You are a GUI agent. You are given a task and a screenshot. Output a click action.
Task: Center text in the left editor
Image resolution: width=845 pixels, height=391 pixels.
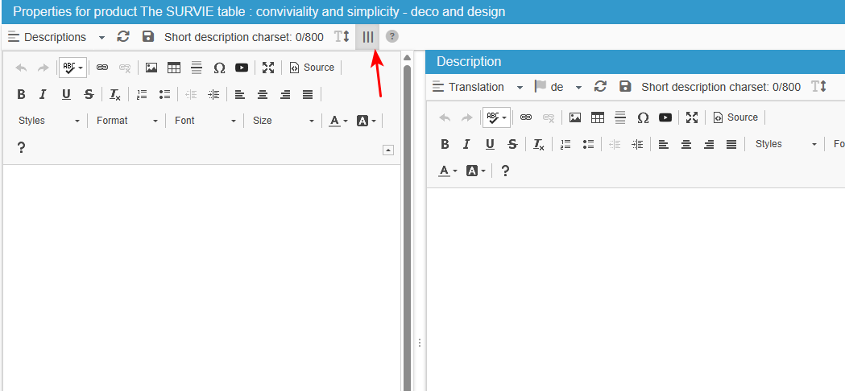pyautogui.click(x=263, y=95)
